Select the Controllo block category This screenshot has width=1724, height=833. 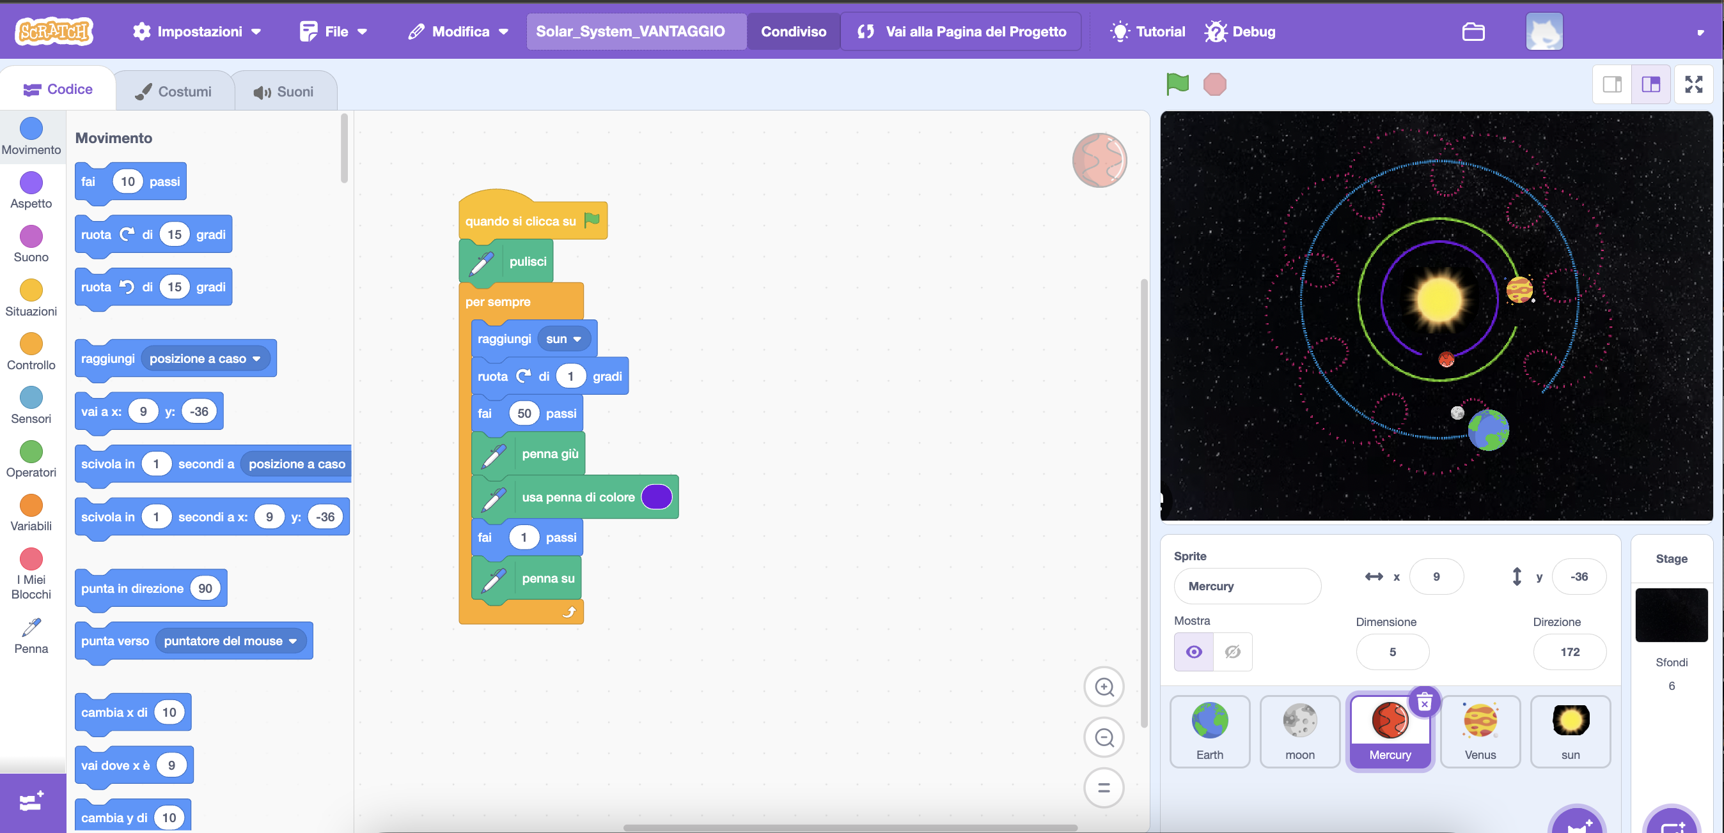31,351
